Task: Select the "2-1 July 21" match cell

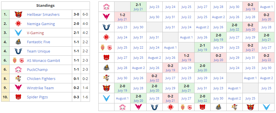Action: point(138,7)
